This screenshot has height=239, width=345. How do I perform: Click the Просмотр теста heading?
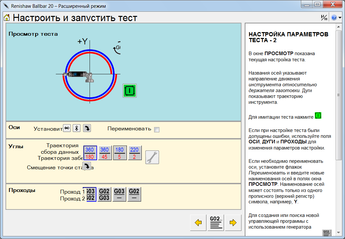(x=33, y=34)
